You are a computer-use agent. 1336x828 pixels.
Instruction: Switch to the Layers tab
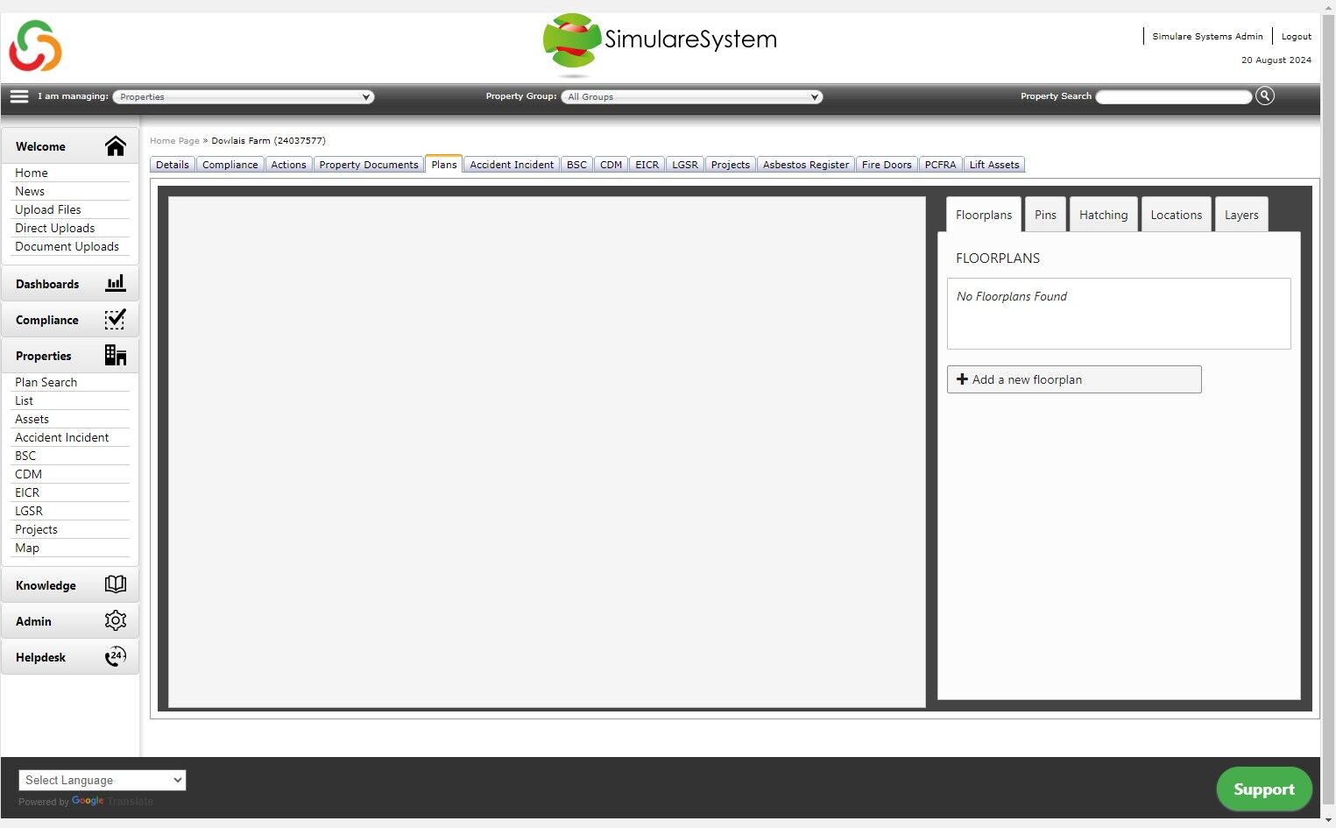[x=1241, y=215]
